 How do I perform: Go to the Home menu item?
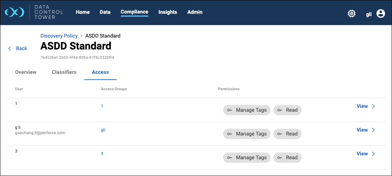tap(83, 12)
